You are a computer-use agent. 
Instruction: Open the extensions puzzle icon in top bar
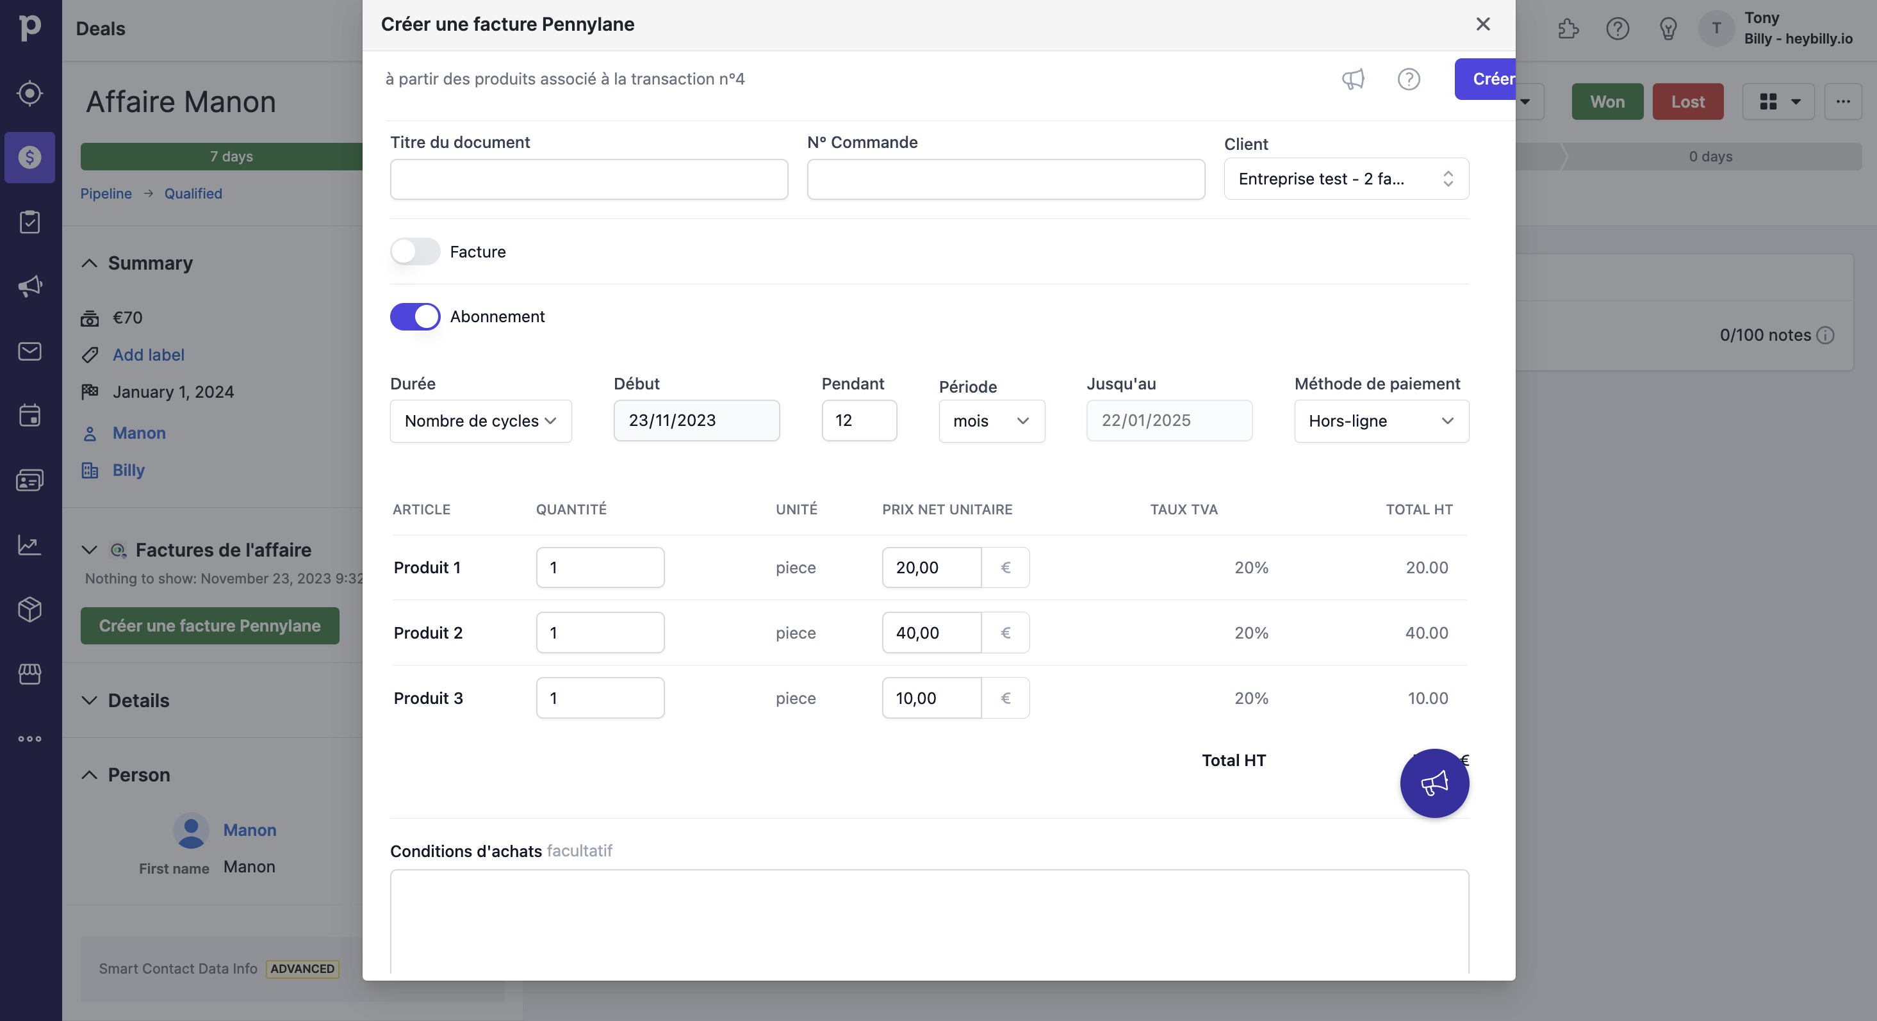[x=1568, y=28]
